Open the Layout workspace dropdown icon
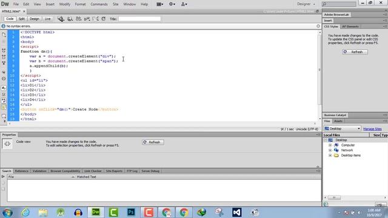 (160, 4)
